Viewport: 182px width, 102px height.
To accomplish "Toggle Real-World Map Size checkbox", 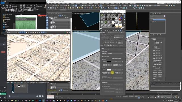I will coord(153,60).
